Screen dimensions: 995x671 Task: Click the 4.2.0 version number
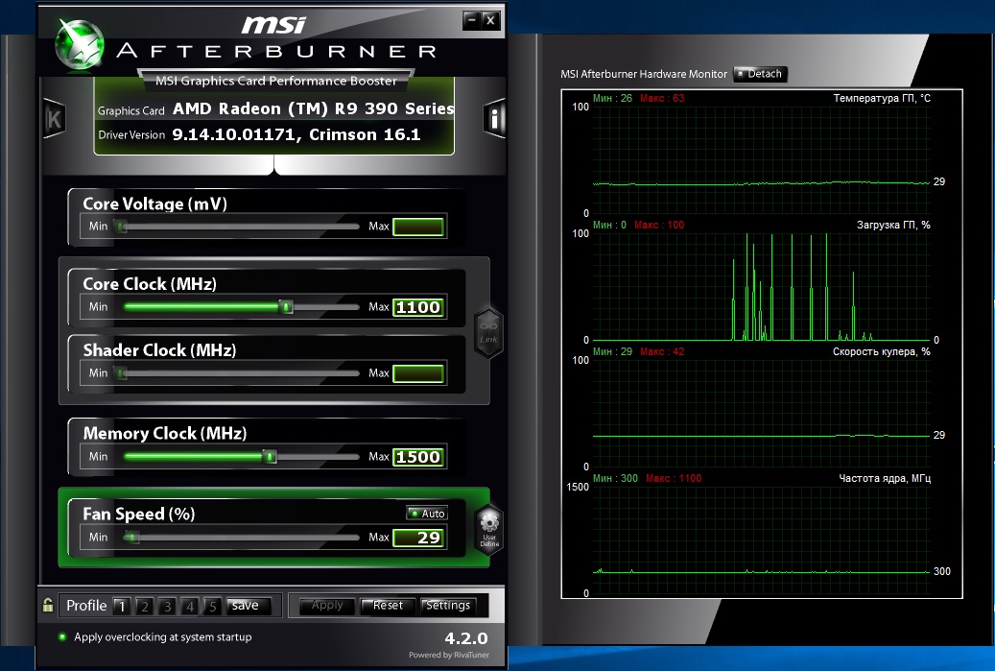[465, 638]
